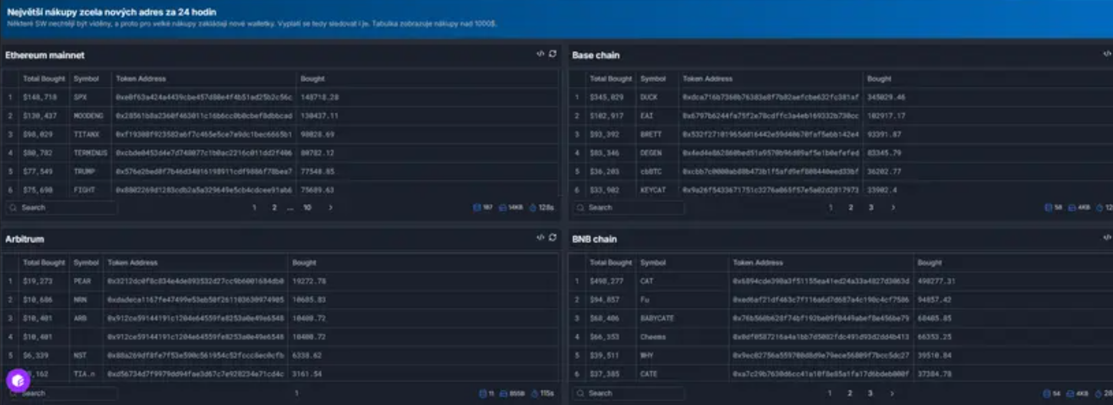Open the purple floating chat widget
The width and height of the screenshot is (1113, 405).
[18, 381]
